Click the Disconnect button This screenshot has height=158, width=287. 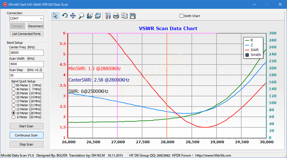tap(36, 26)
